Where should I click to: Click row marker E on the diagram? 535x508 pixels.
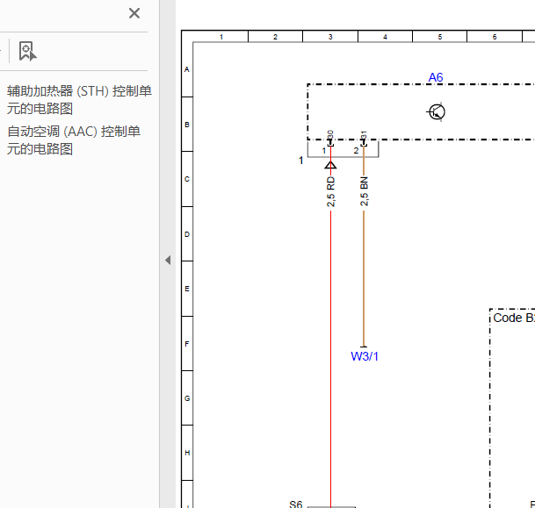[187, 289]
